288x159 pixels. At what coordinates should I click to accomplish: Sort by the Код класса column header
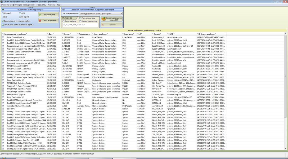pyautogui.click(x=129, y=34)
